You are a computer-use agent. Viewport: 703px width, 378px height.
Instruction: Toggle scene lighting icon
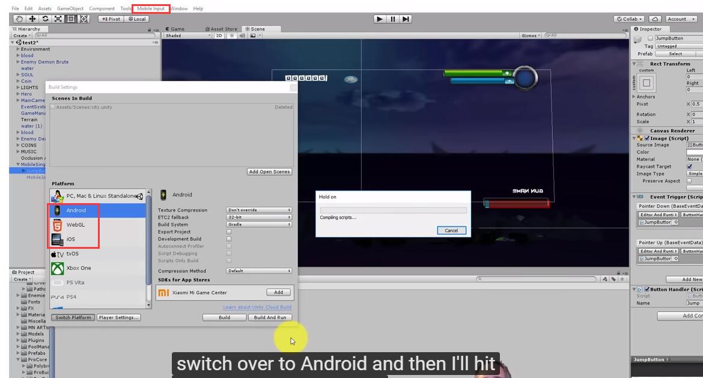232,35
